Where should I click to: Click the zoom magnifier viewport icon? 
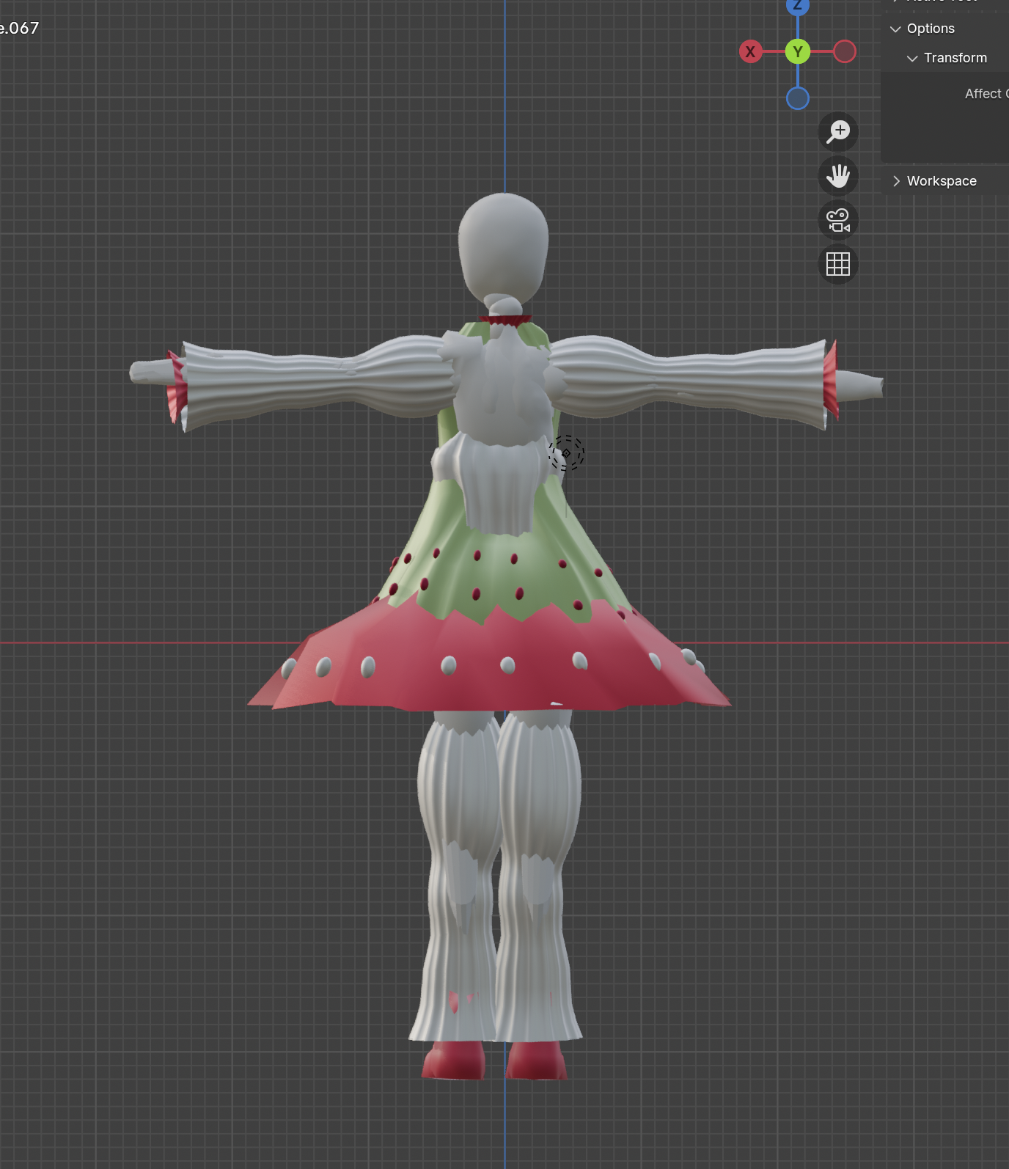tap(837, 132)
